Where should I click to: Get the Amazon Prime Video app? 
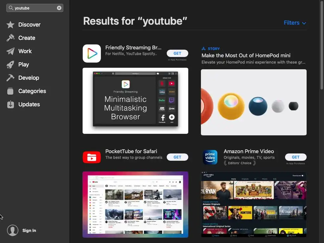tap(296, 157)
